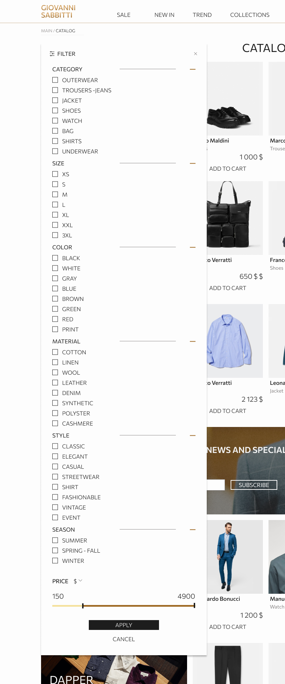Collapse the SIZE filter section

pos(192,163)
